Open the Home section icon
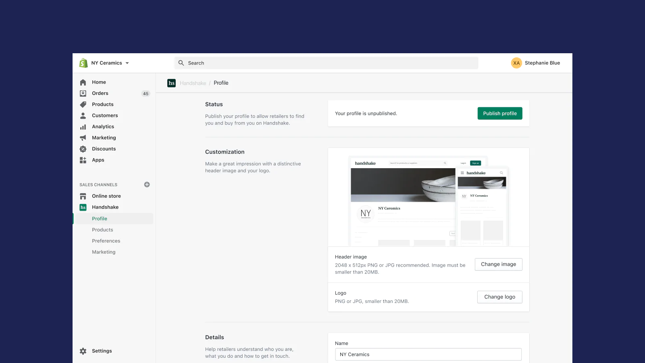The image size is (645, 363). (83, 82)
